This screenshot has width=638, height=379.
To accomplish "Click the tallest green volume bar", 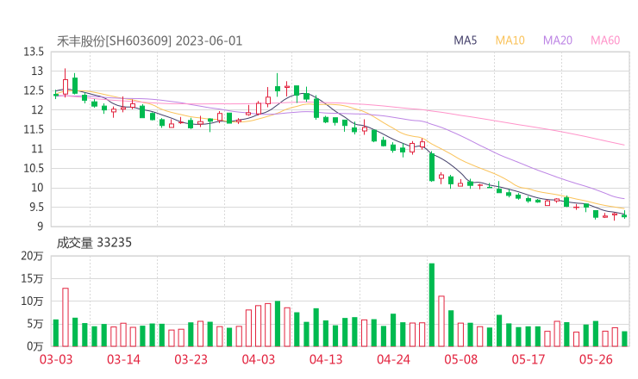I will pos(432,305).
